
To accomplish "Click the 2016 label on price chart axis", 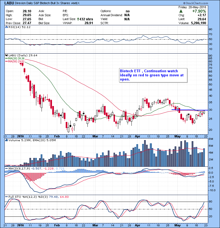I will click(20, 137).
